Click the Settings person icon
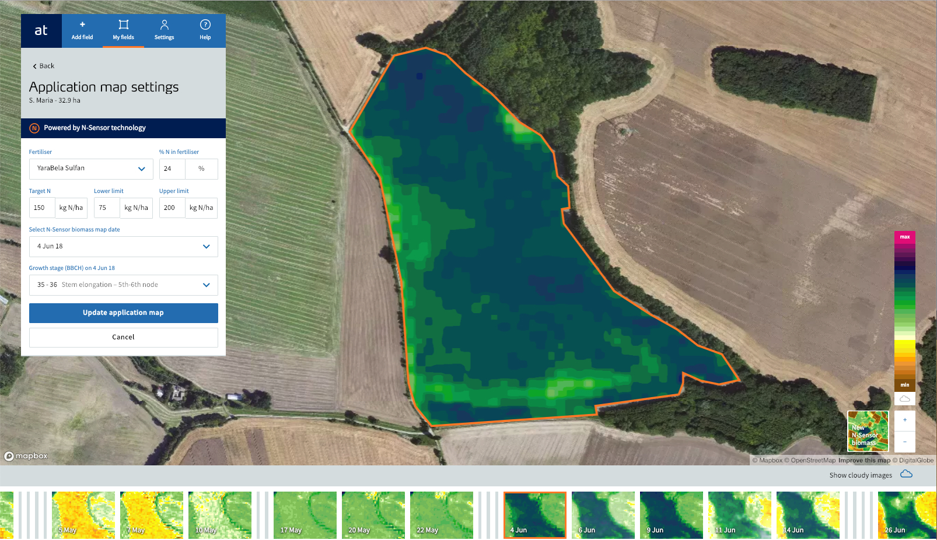Image resolution: width=937 pixels, height=540 pixels. pyautogui.click(x=164, y=26)
